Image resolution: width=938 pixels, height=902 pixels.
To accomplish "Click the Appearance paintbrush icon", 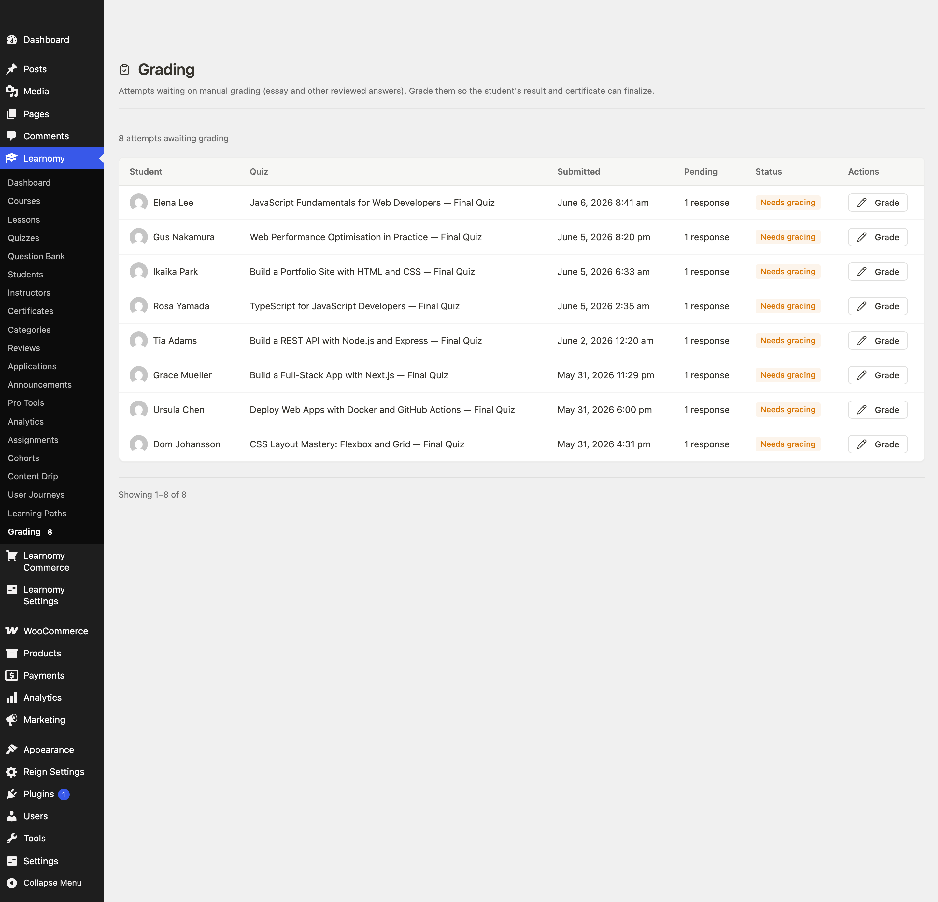I will (x=12, y=749).
